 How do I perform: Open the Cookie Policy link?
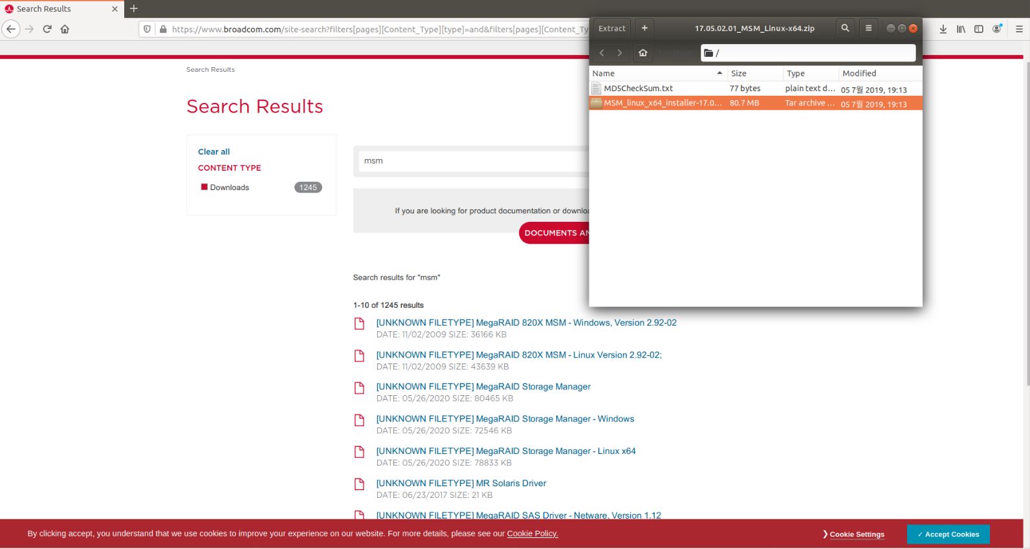(532, 533)
